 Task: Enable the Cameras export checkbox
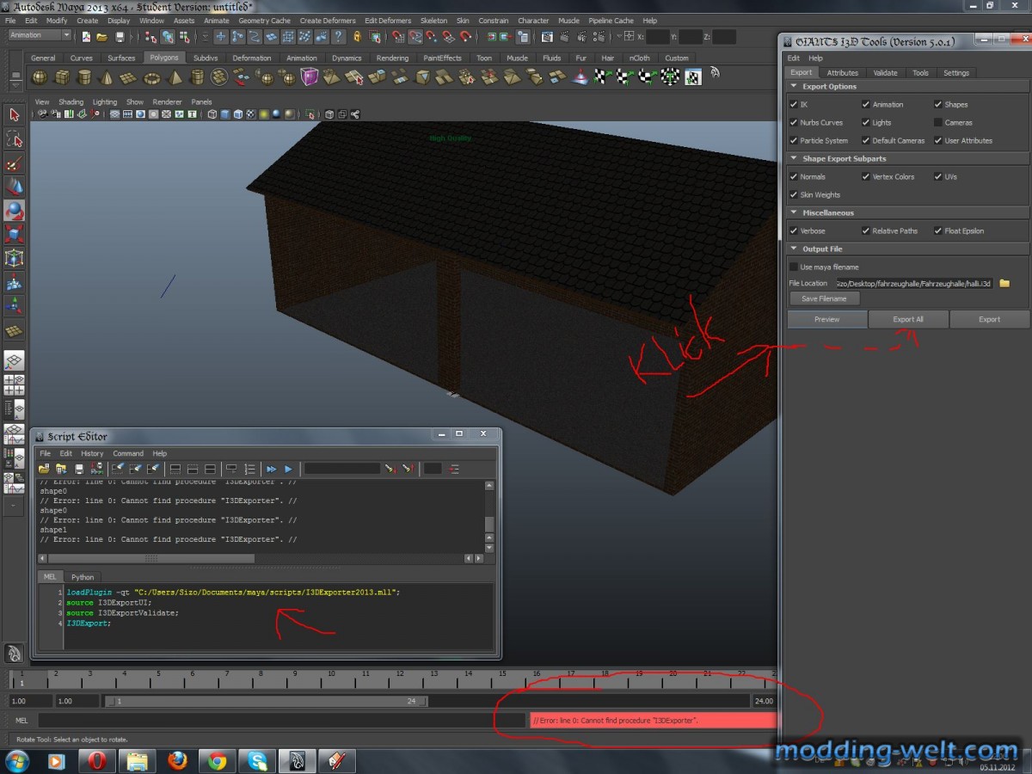938,122
